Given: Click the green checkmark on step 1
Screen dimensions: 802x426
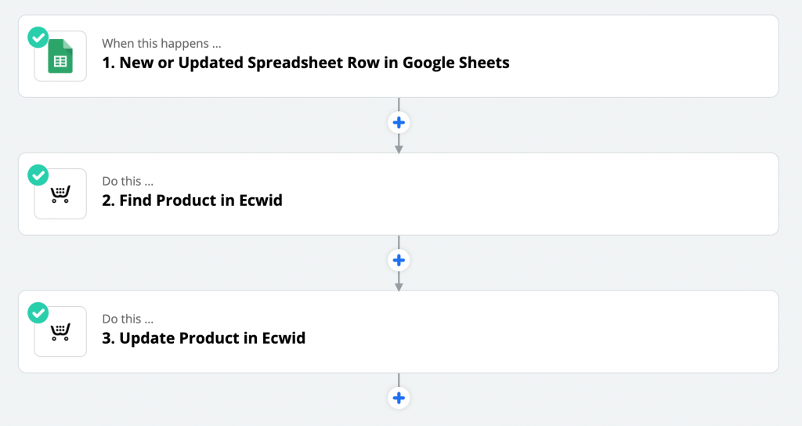Looking at the screenshot, I should [38, 38].
